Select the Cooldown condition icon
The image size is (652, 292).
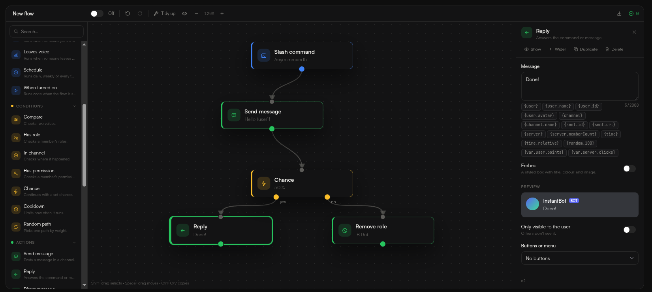(x=16, y=209)
